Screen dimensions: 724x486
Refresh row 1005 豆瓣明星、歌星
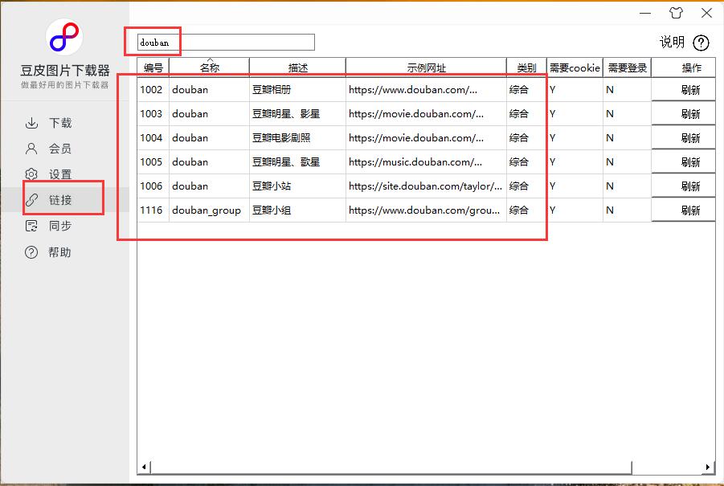[683, 162]
